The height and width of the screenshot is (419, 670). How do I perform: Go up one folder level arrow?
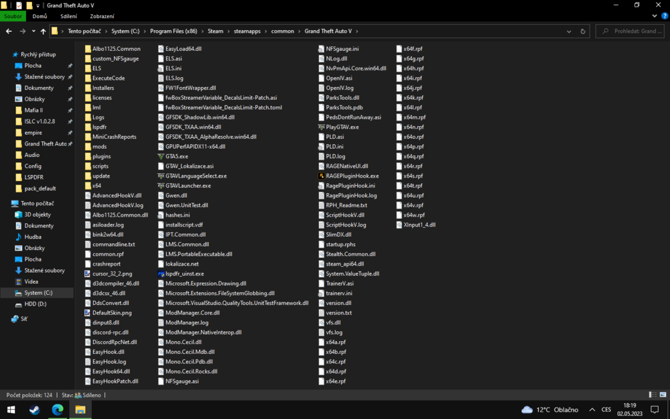click(43, 32)
